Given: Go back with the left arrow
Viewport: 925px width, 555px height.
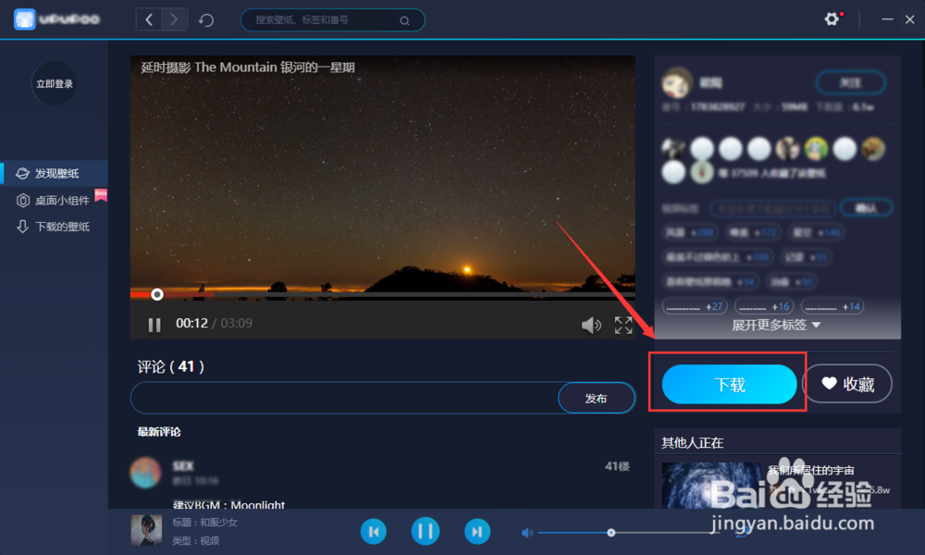Looking at the screenshot, I should 149,19.
